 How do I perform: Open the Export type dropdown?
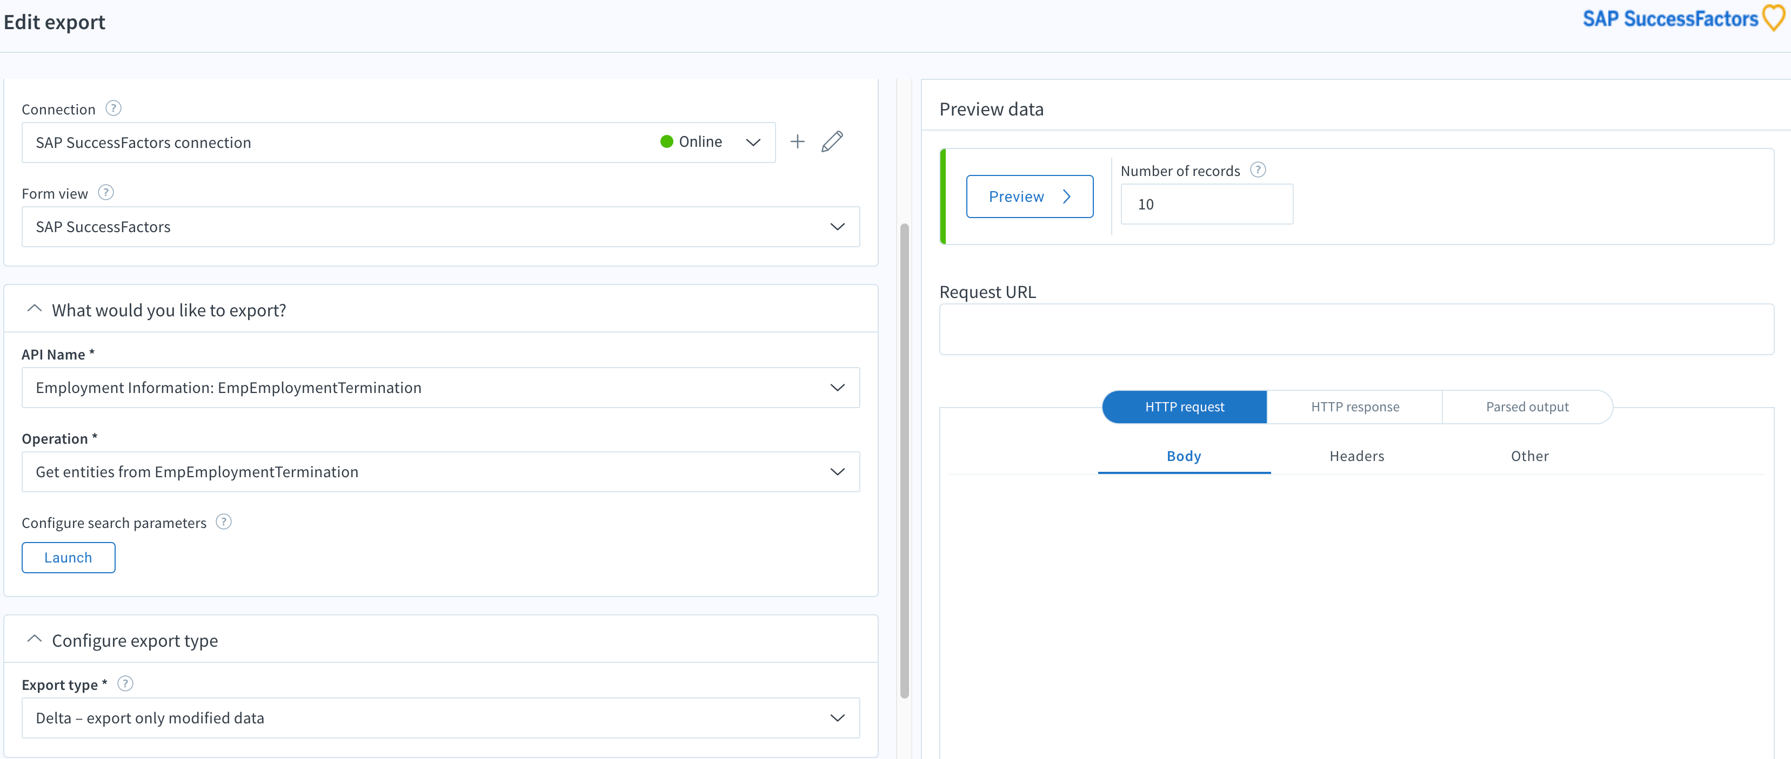(x=441, y=717)
